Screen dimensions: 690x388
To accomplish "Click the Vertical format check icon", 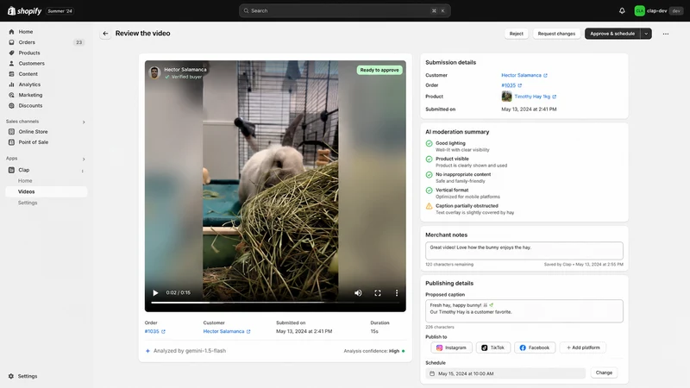I will 429,191.
